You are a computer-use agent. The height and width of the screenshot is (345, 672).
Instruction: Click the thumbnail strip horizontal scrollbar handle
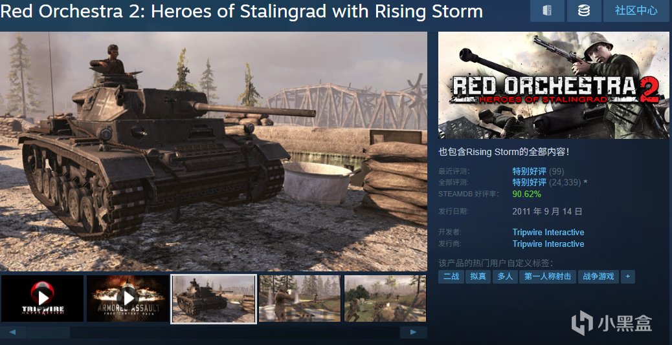click(x=48, y=332)
